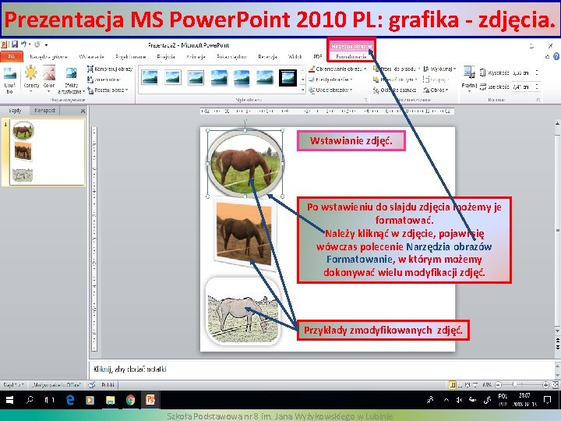This screenshot has height=421, width=561.
Task: Open the Rozmiar size dialog launcher
Action: click(538, 101)
